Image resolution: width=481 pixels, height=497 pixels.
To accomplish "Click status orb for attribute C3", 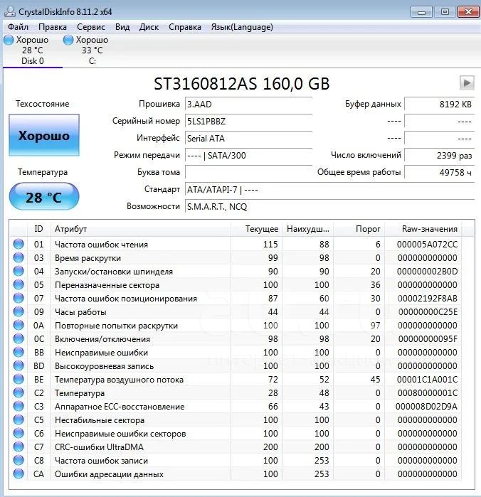I will click(18, 406).
